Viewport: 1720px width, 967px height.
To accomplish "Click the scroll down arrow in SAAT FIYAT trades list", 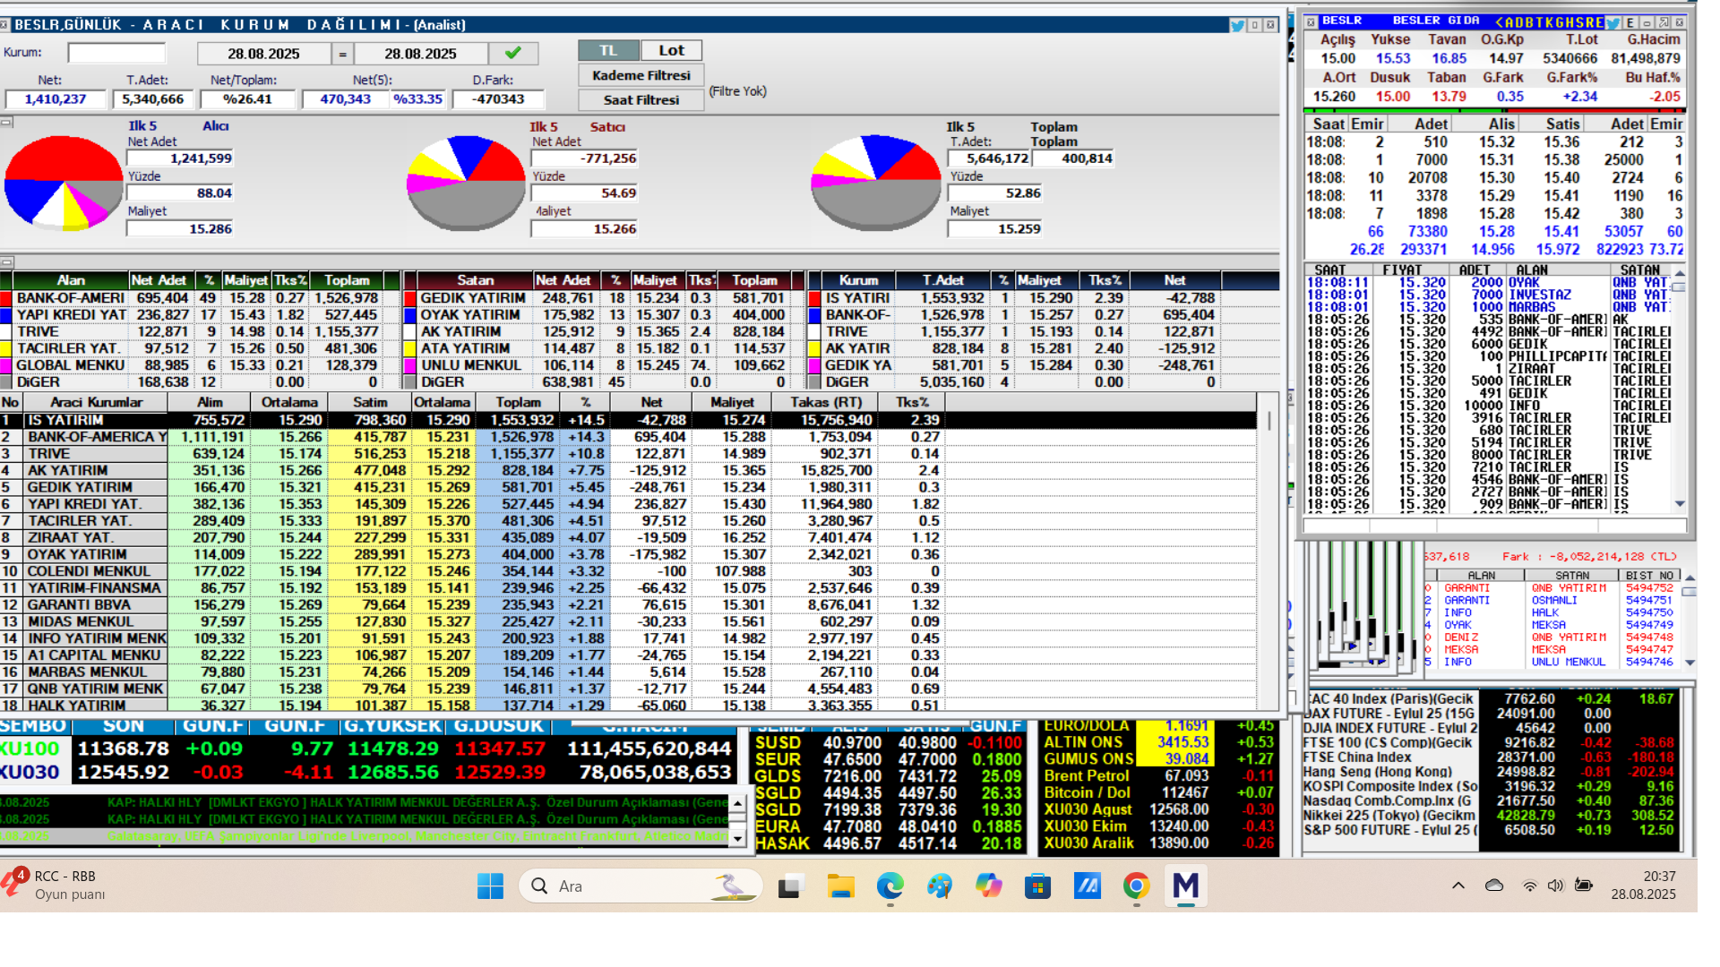I will pos(1680,504).
